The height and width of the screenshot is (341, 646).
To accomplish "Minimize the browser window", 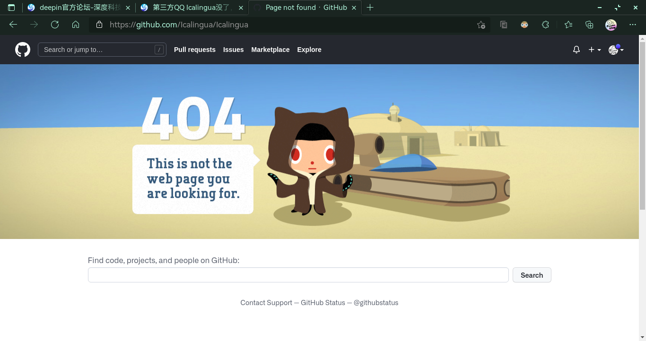I will pos(600,8).
